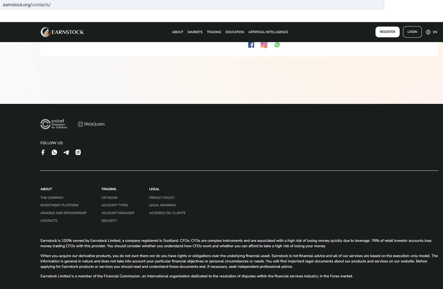Click the Login button
This screenshot has width=443, height=289.
pyautogui.click(x=412, y=32)
